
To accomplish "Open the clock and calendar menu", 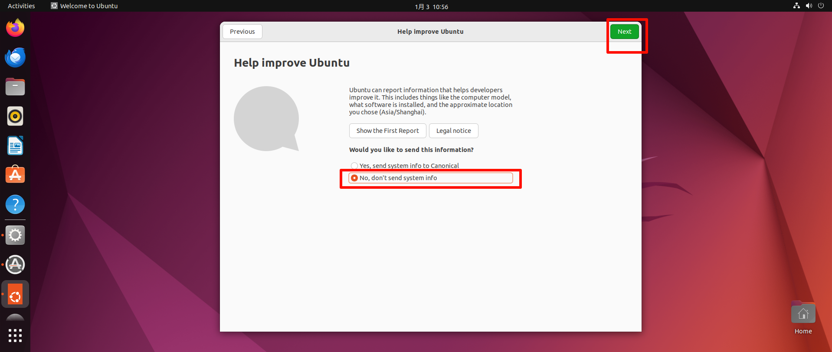I will pyautogui.click(x=431, y=6).
